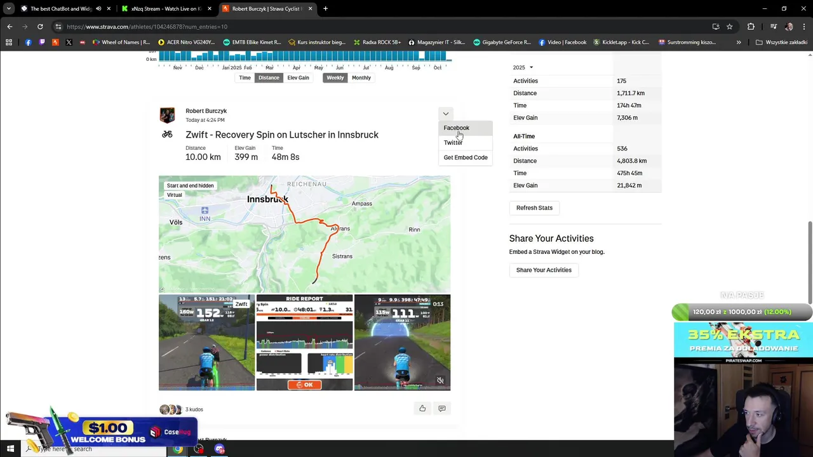Open the Ride Report image thumbnail

[x=304, y=342]
